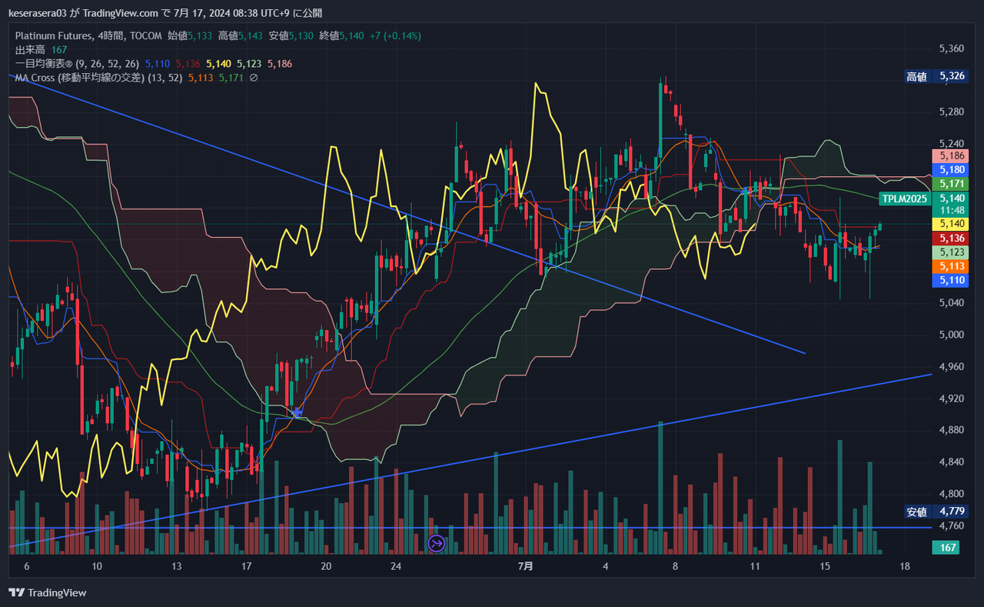The height and width of the screenshot is (607, 984).
Task: Click the 4,800 price scale label
Action: [x=952, y=494]
